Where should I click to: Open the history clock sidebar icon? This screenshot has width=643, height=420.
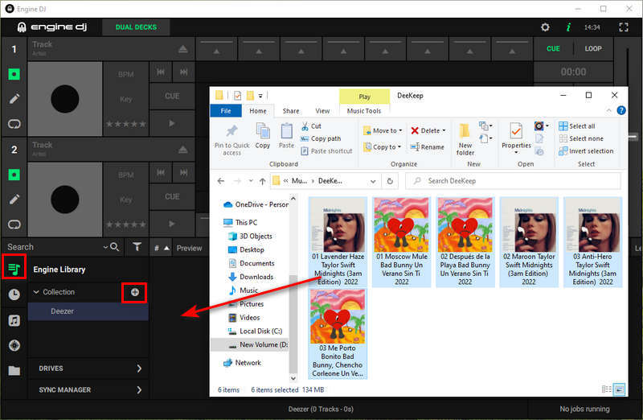(14, 294)
